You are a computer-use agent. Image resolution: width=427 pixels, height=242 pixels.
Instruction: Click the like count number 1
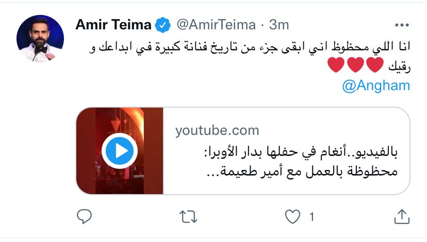click(x=312, y=218)
